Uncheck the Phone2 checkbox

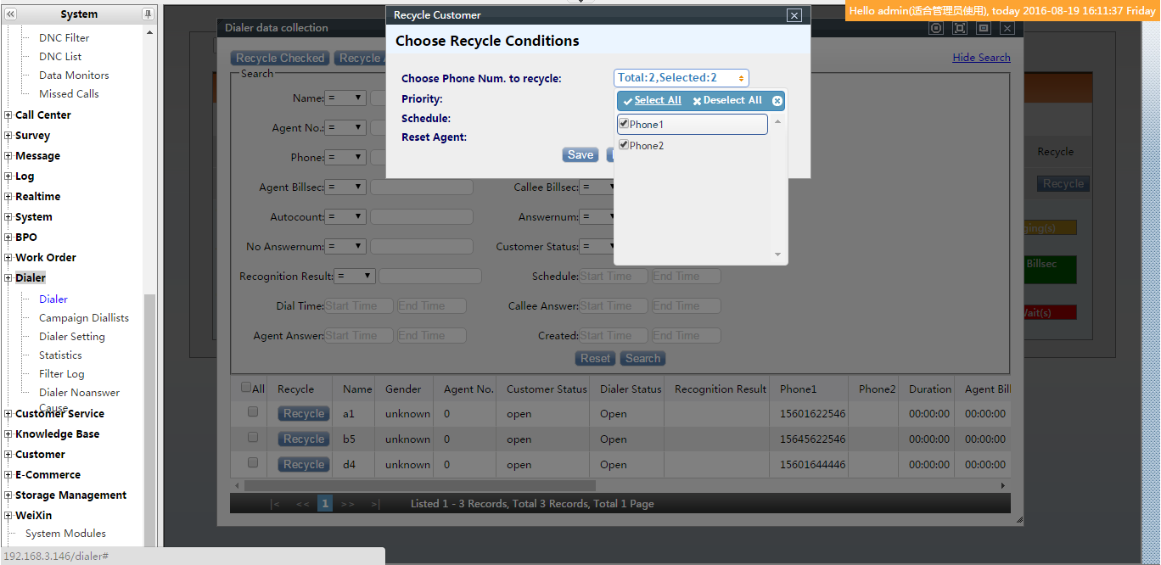[x=624, y=145]
